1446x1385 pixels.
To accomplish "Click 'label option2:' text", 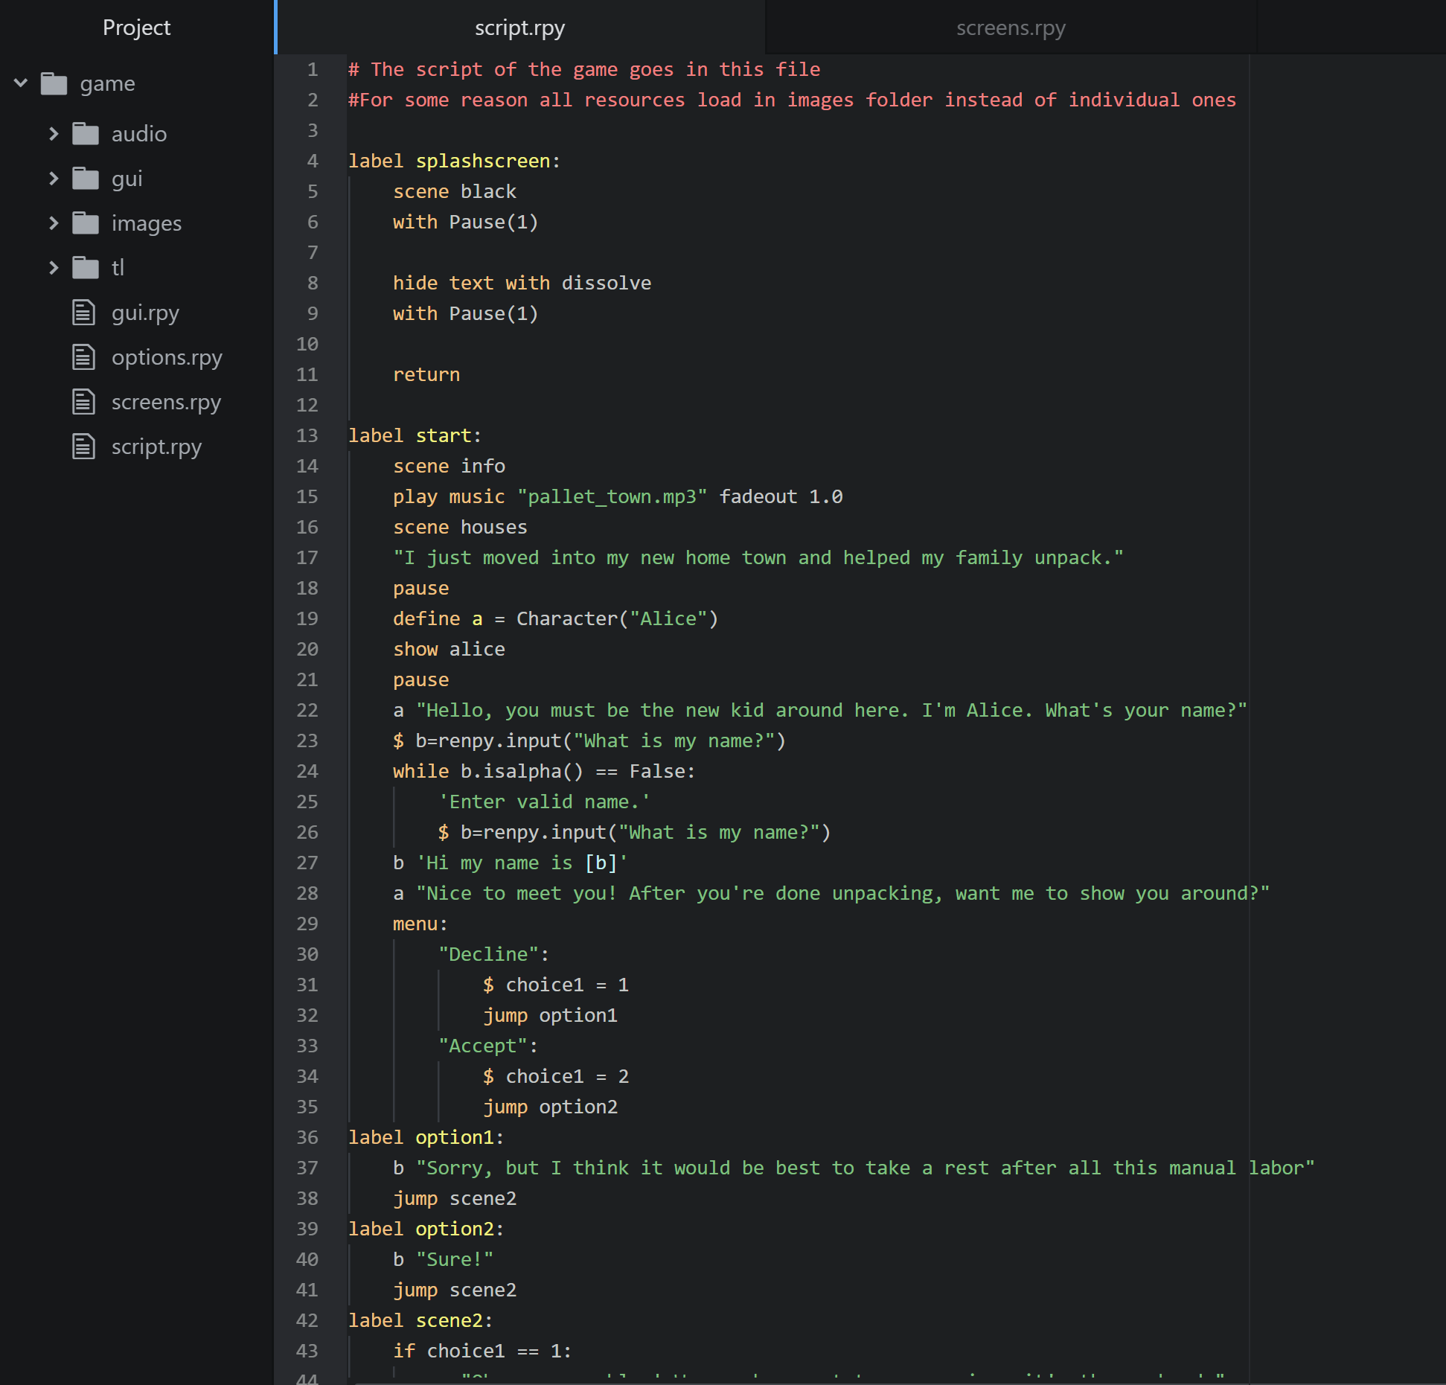I will click(426, 1229).
